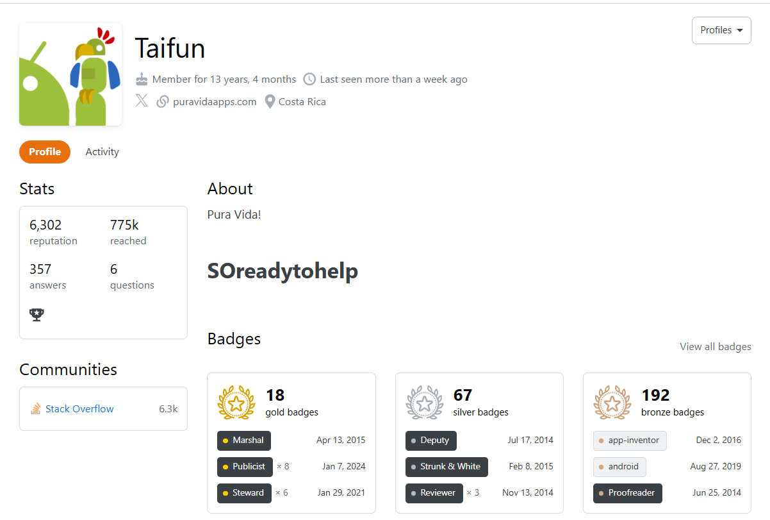Click the 6.3k community reputation
The width and height of the screenshot is (770, 520).
coord(168,408)
